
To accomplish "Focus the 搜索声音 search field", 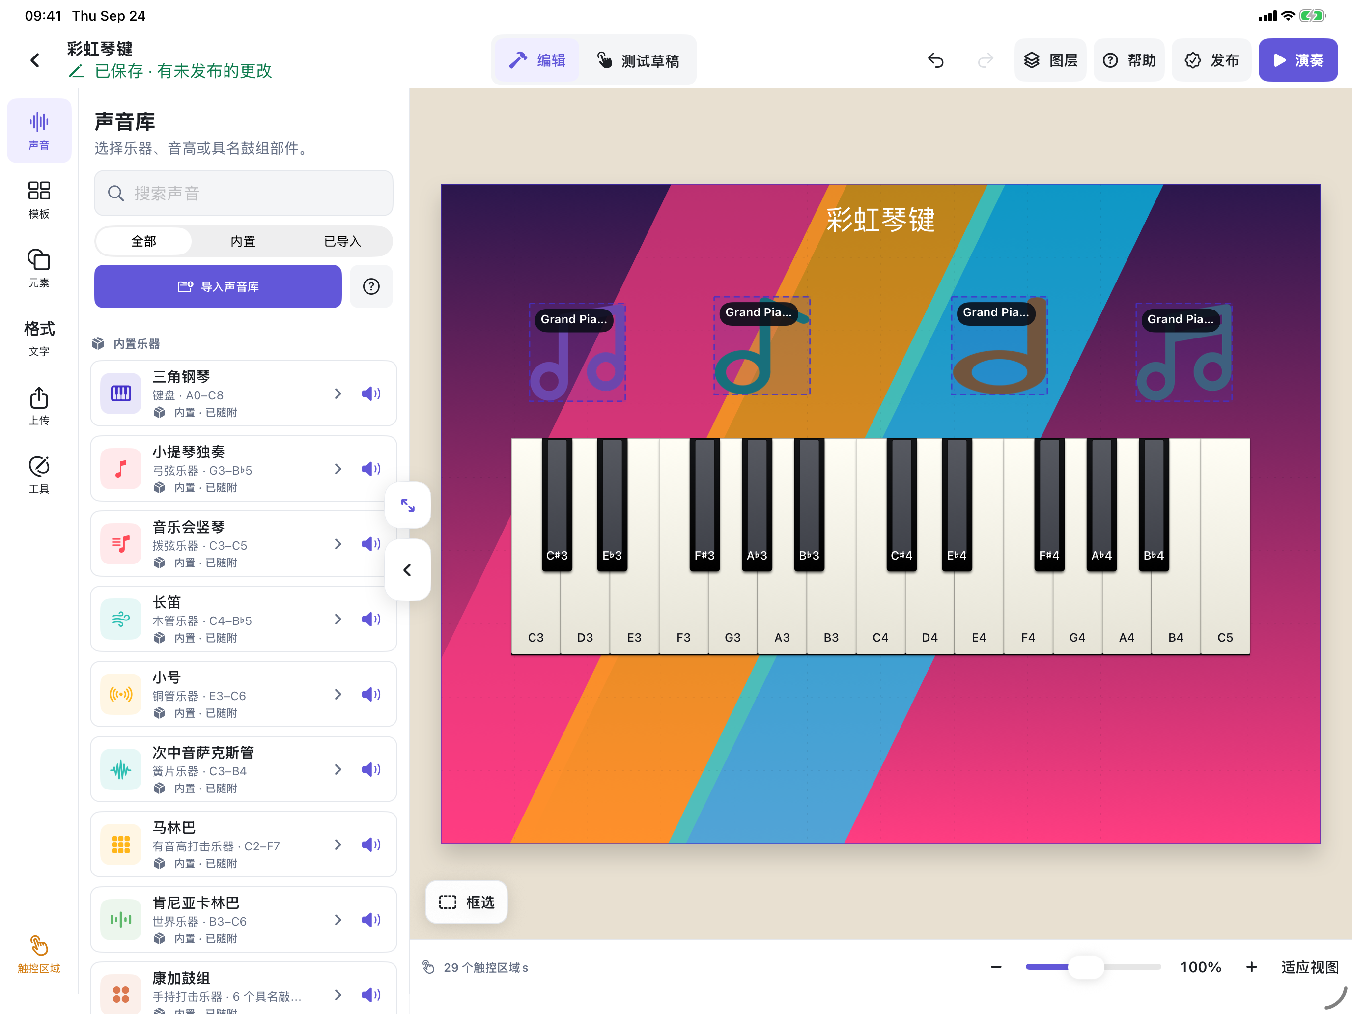I will coord(243,193).
